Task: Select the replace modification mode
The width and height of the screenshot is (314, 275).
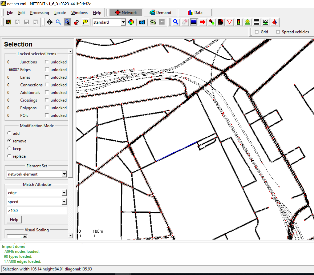Action: click(9, 156)
